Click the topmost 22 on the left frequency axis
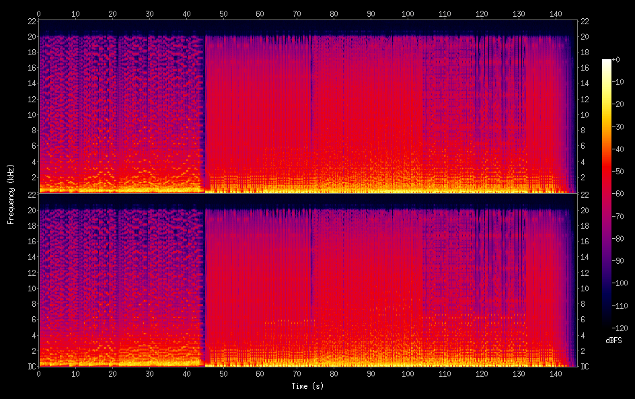 31,21
